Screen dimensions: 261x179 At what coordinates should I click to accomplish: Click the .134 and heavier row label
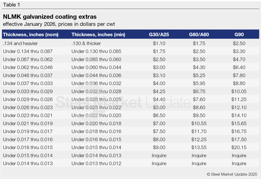pyautogui.click(x=20, y=43)
